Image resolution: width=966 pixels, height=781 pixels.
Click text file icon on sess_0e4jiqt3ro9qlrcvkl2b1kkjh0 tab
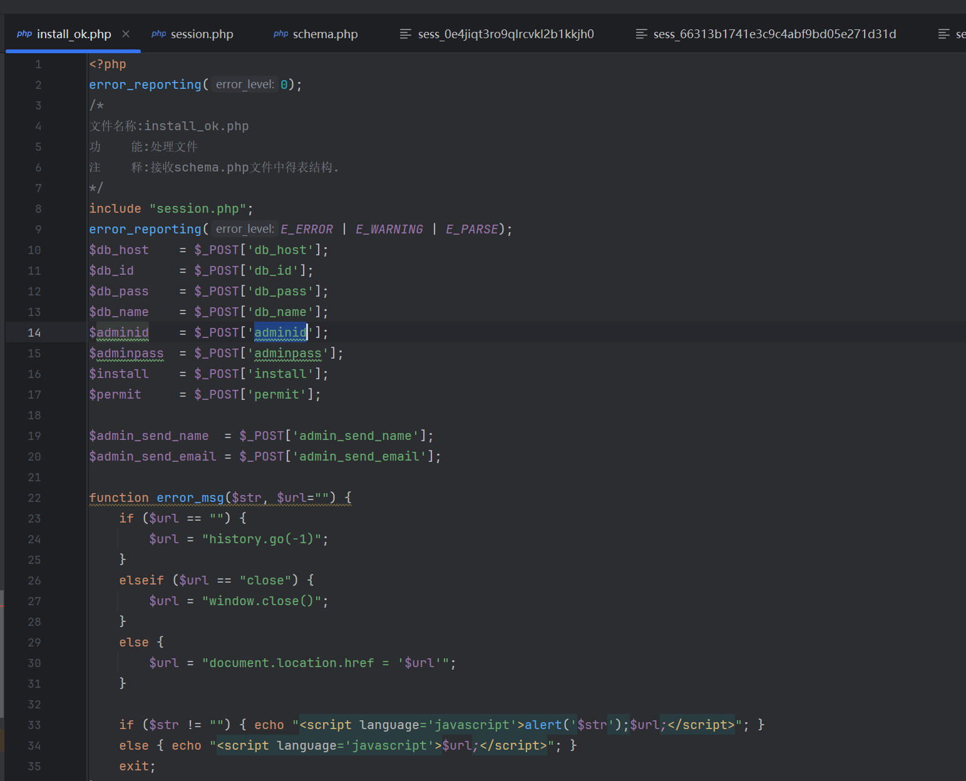406,34
